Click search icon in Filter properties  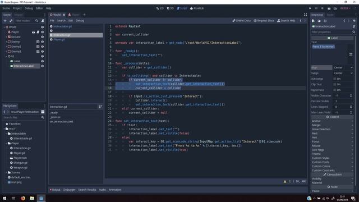(x=354, y=32)
